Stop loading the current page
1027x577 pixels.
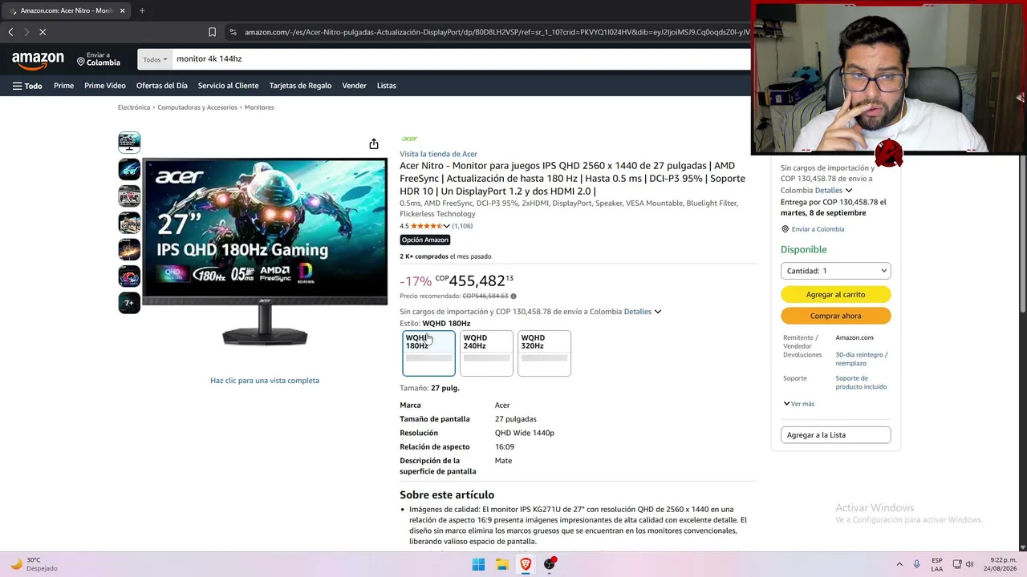click(x=43, y=32)
